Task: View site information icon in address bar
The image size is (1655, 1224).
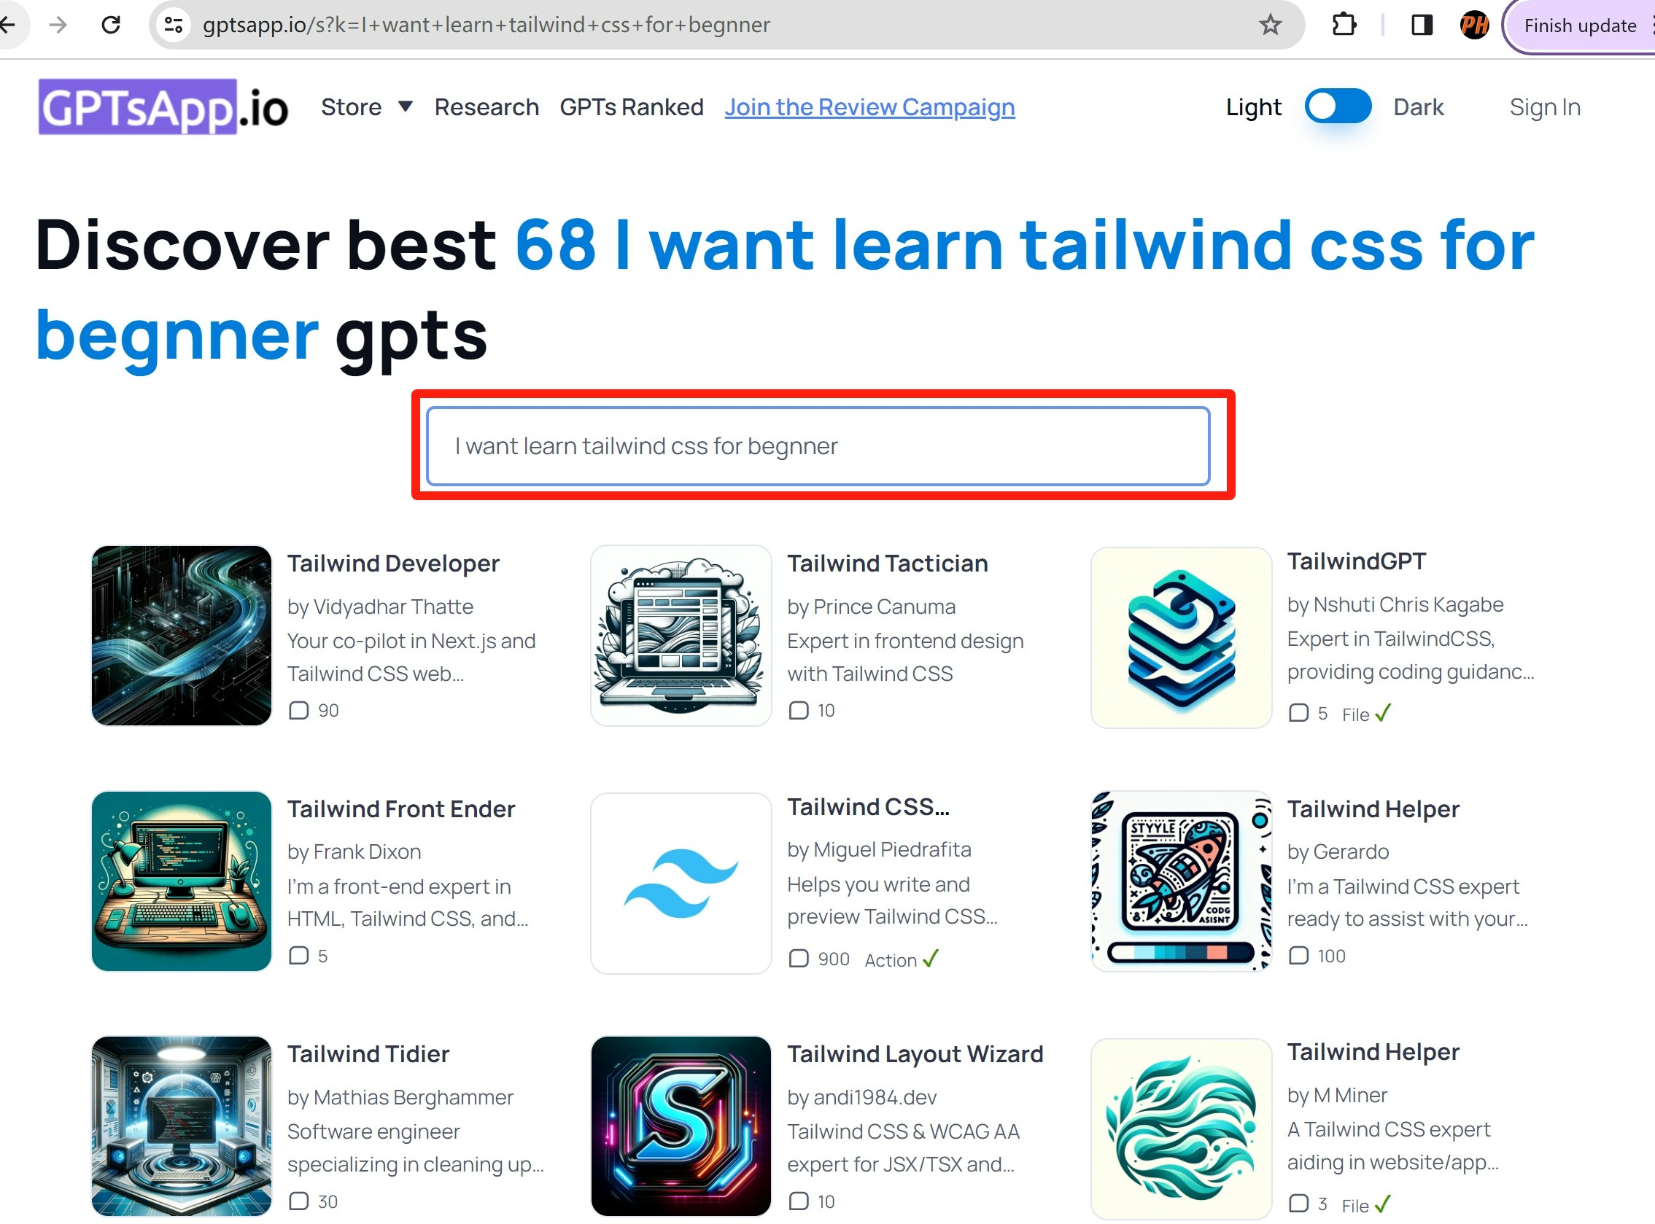Action: click(x=174, y=26)
